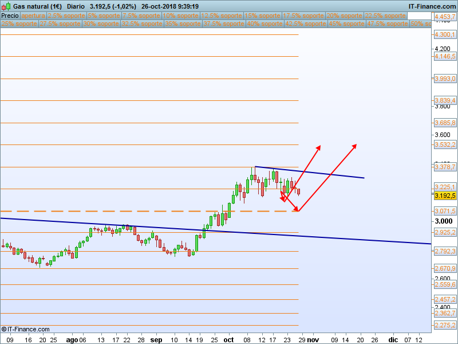Image resolution: width=458 pixels, height=344 pixels.
Task: Click the 3.071,5 price level label
Action: [x=445, y=212]
